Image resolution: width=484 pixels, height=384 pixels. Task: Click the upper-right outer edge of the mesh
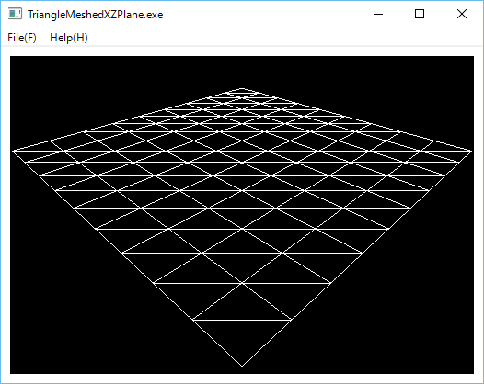[x=357, y=119]
